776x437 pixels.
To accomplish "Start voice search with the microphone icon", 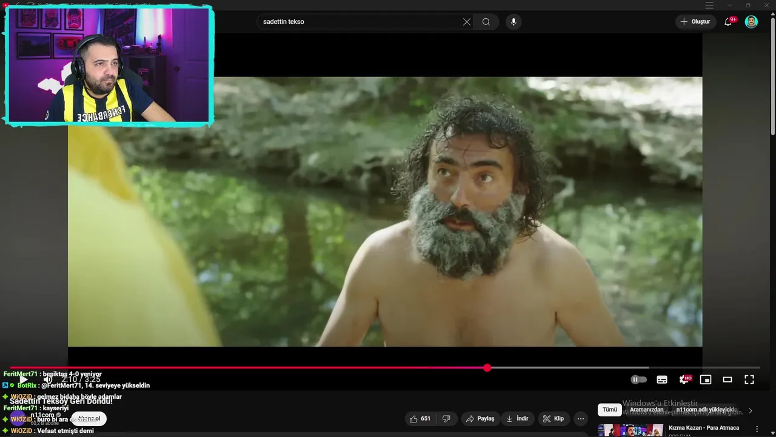I will (x=513, y=22).
